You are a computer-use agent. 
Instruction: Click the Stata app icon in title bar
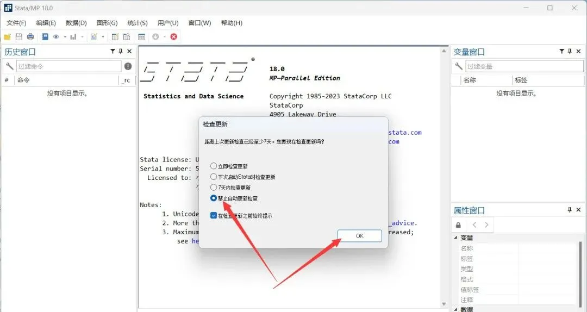(x=8, y=8)
